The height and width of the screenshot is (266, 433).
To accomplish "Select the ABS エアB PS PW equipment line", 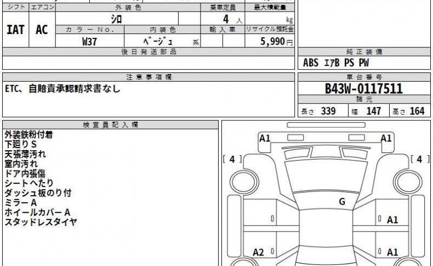I will [335, 63].
